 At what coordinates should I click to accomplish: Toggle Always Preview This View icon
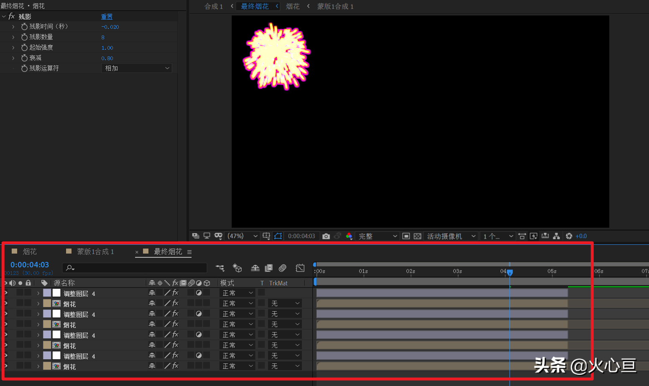tap(195, 236)
